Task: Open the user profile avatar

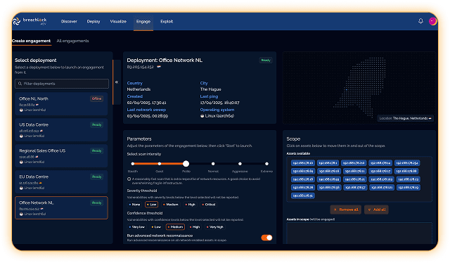Action: [x=433, y=21]
